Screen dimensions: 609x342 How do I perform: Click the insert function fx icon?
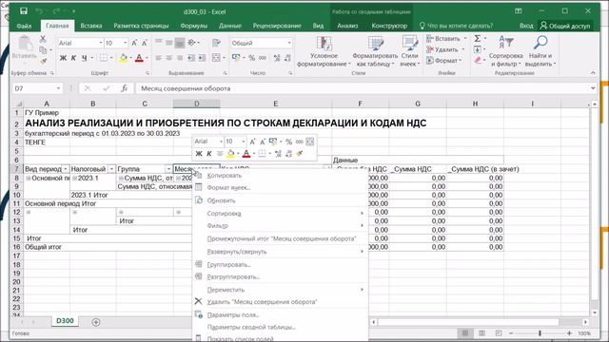124,88
